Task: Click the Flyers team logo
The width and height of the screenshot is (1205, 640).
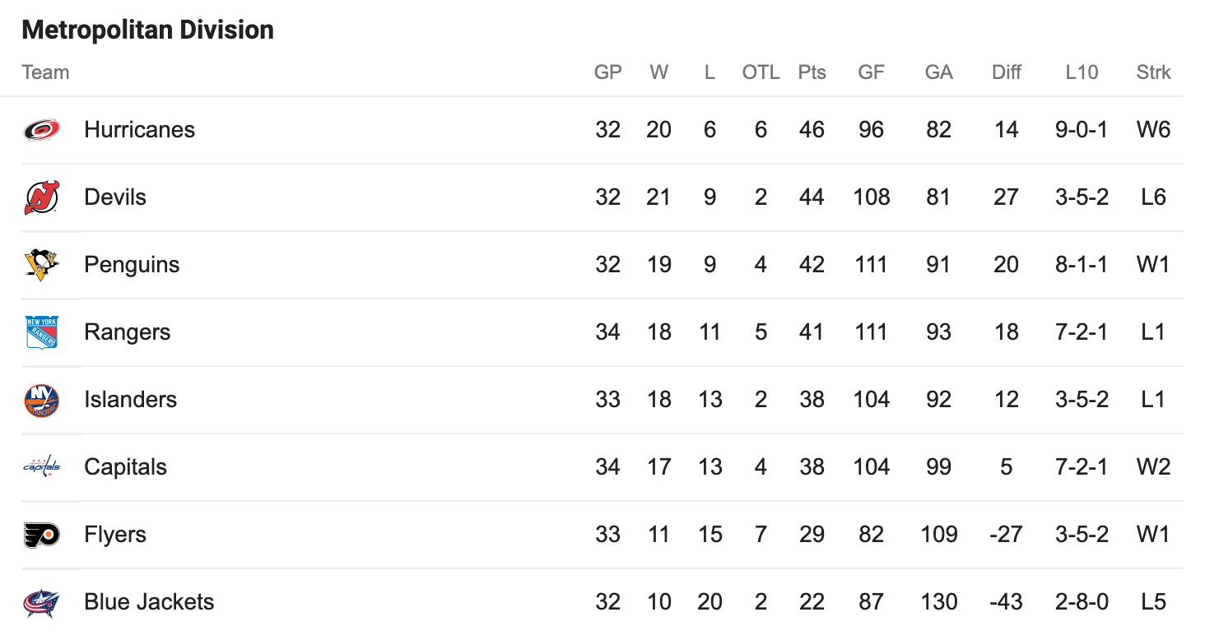Action: (x=41, y=535)
